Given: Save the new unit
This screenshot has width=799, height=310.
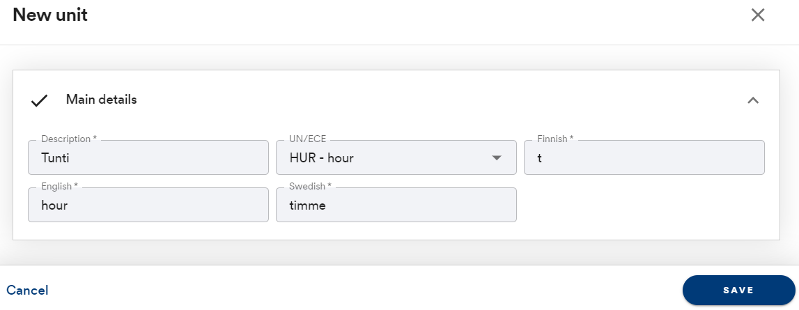Looking at the screenshot, I should tap(738, 290).
